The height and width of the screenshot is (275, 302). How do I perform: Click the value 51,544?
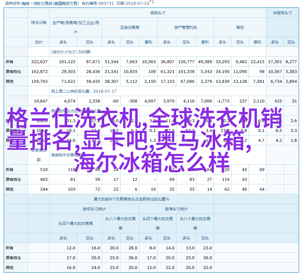click(112, 62)
